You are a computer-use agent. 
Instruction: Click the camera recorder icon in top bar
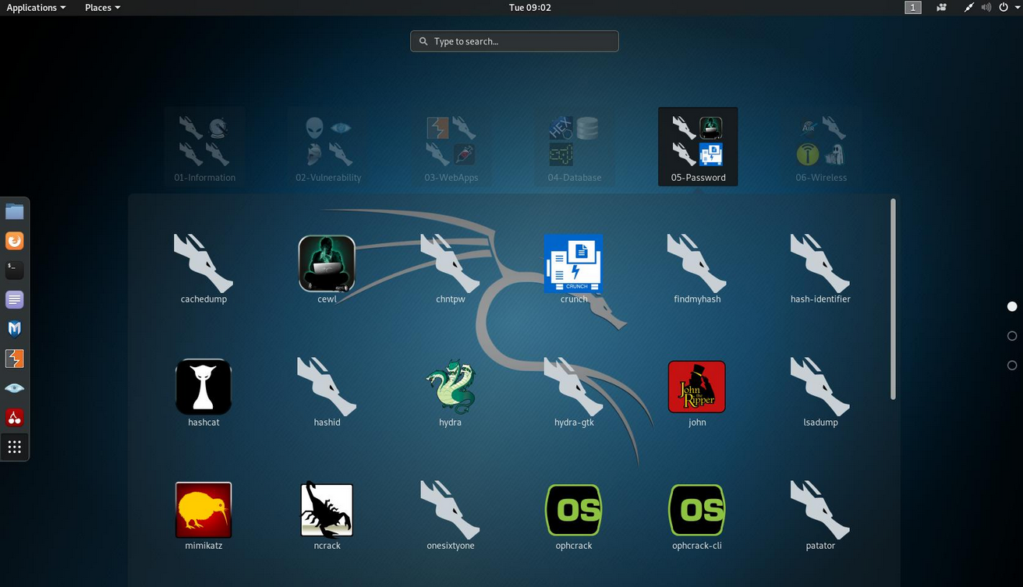point(942,7)
